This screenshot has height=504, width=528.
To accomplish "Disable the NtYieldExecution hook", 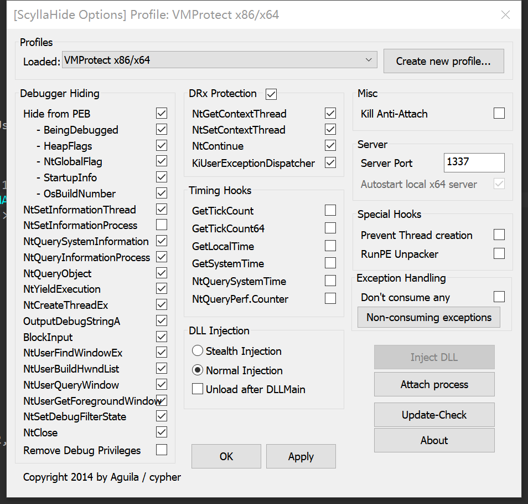I will tap(162, 288).
